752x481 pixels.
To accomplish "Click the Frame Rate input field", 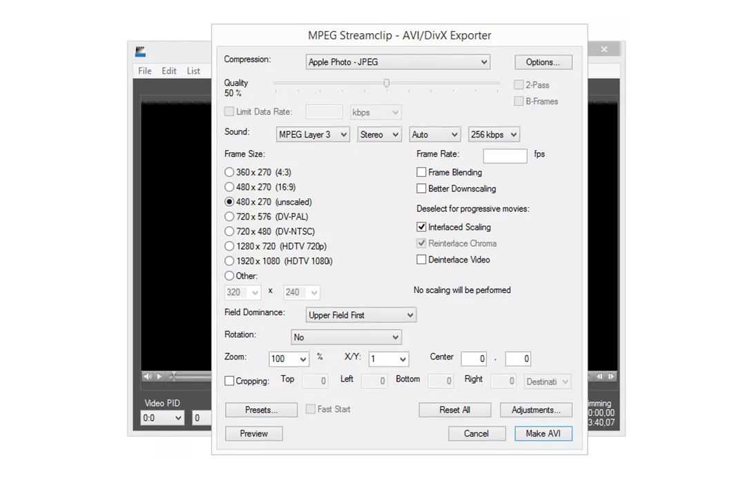I will click(505, 155).
